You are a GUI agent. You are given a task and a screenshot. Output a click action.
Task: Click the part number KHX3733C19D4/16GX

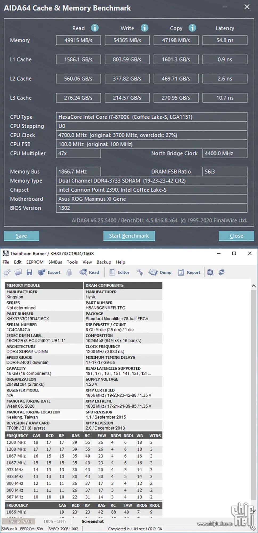[28, 319]
